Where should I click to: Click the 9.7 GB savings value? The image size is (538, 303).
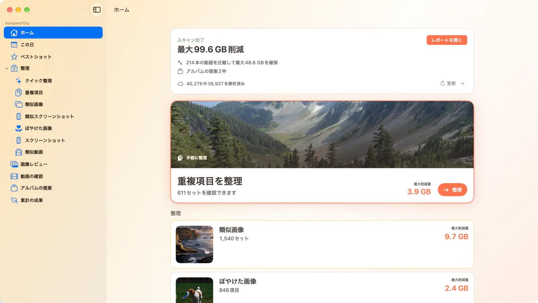pyautogui.click(x=457, y=237)
